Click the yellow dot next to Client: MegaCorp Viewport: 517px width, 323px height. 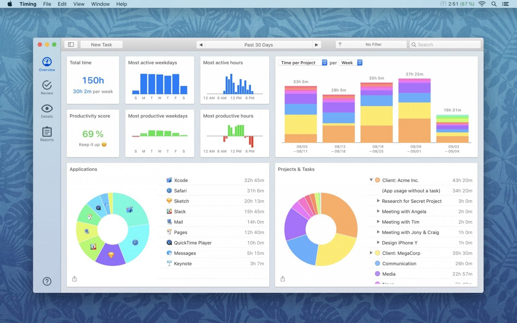pyautogui.click(x=377, y=253)
